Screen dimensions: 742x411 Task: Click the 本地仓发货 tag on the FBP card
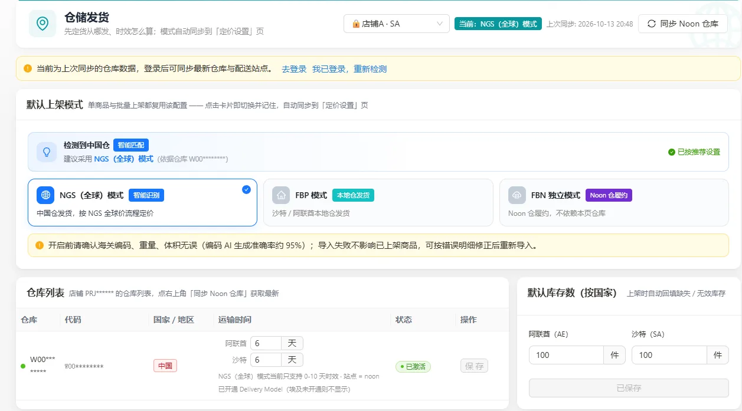point(354,195)
